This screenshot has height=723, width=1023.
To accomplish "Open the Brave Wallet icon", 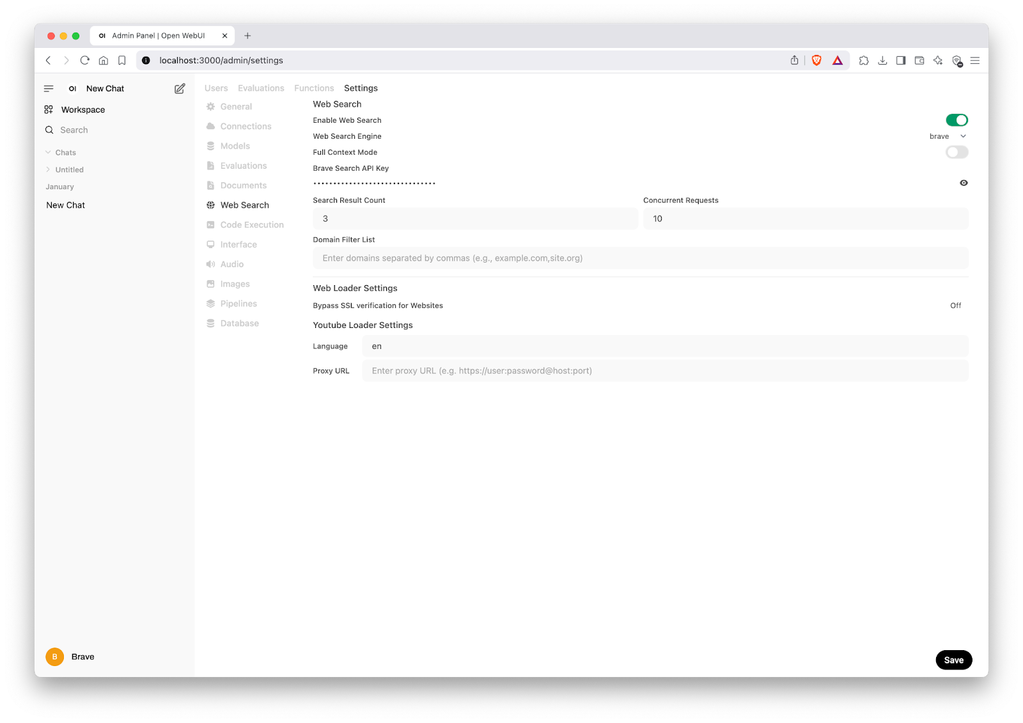I will tap(919, 60).
